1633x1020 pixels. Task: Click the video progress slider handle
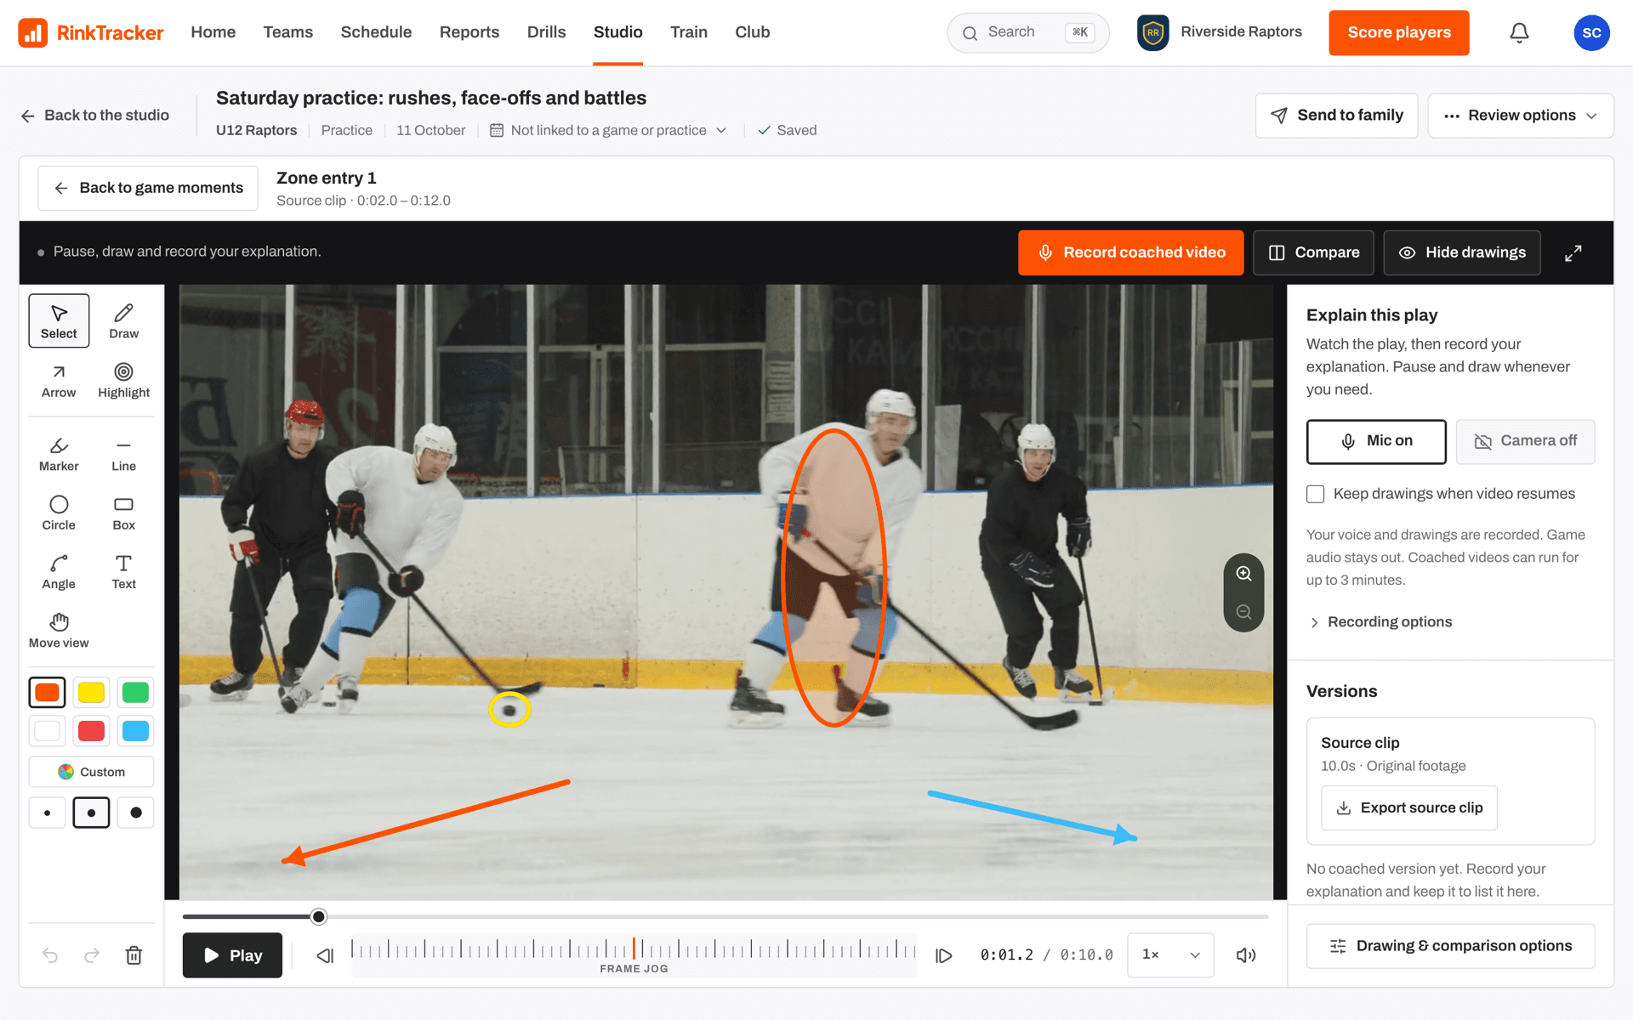pos(318,916)
